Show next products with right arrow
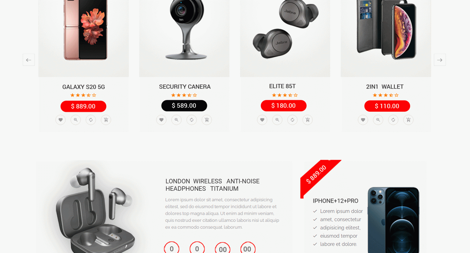The image size is (470, 253). pyautogui.click(x=440, y=60)
